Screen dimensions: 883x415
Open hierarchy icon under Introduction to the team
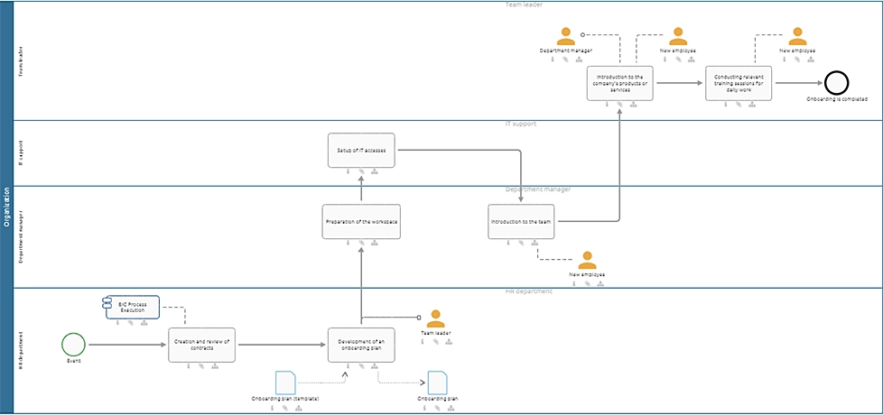click(534, 243)
